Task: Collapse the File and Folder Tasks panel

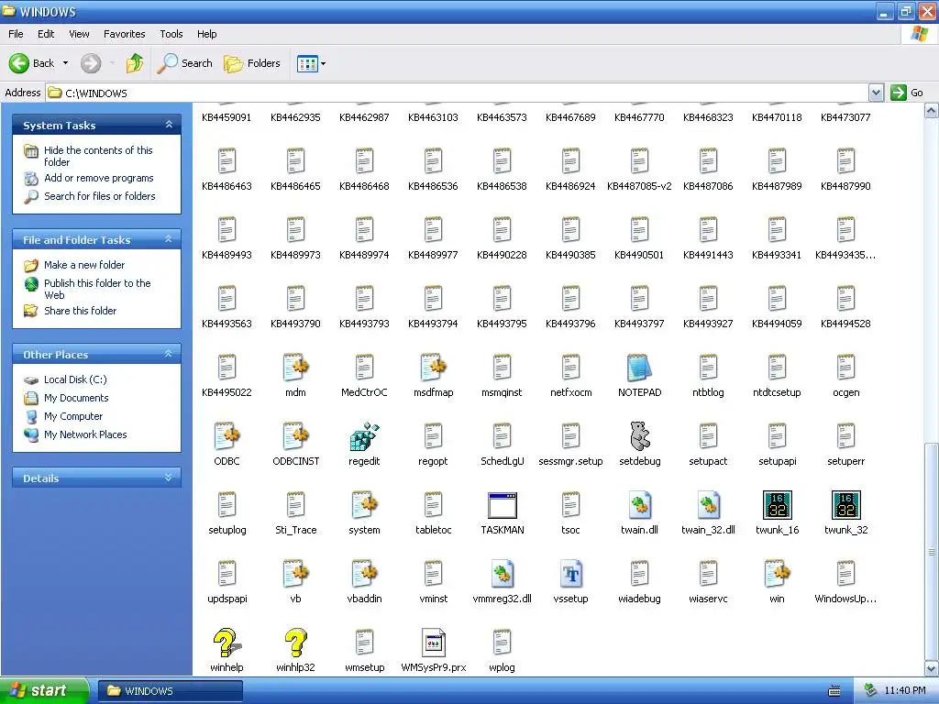Action: point(169,239)
